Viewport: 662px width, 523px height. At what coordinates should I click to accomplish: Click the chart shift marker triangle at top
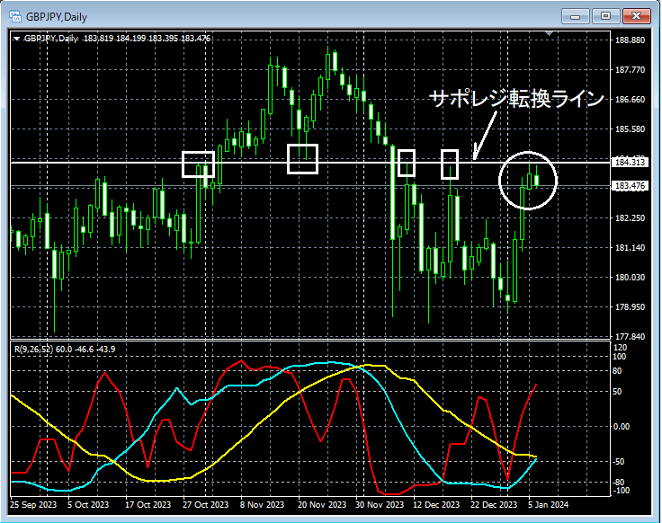[549, 33]
